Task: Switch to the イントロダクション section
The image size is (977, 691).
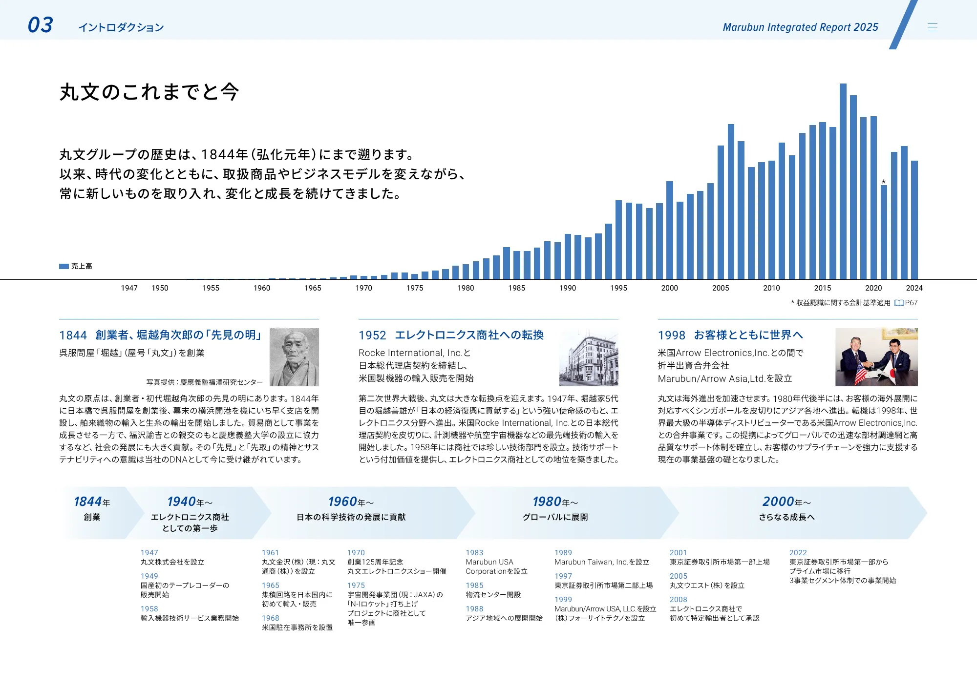Action: [122, 28]
